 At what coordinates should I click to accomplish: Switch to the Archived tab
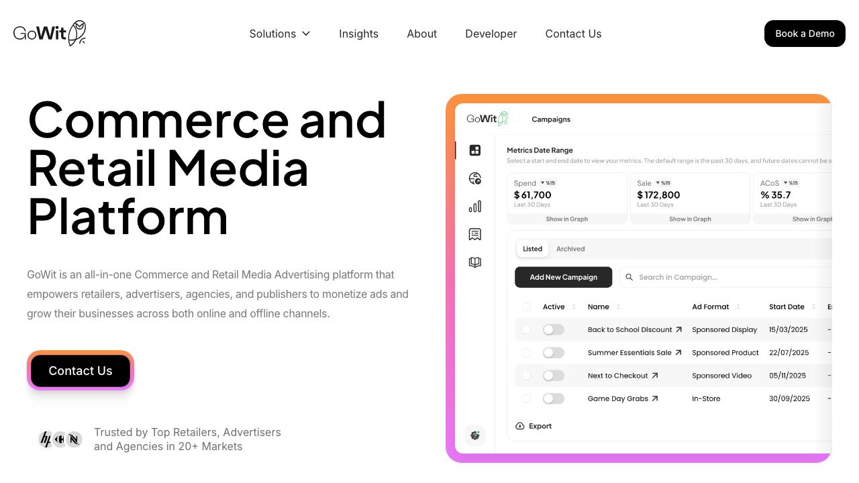(x=570, y=249)
